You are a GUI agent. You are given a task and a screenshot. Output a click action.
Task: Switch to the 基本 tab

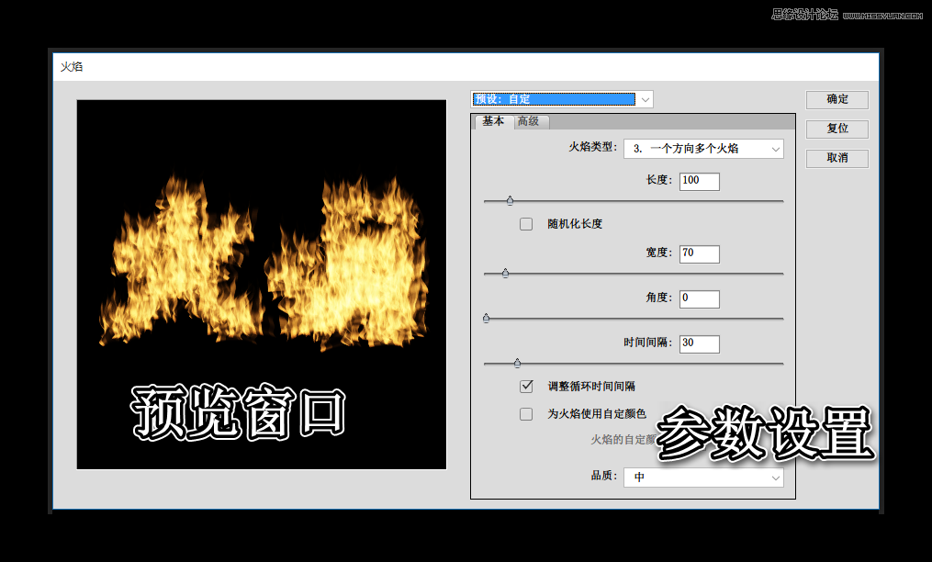pos(493,121)
